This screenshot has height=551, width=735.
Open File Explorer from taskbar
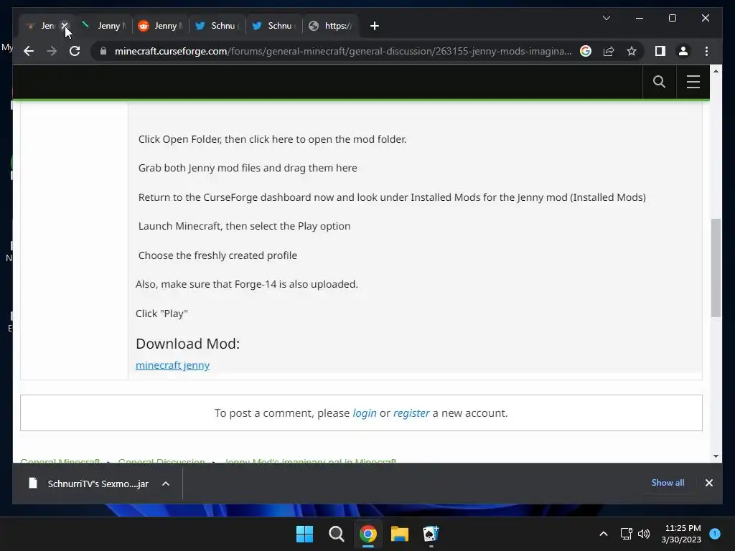pyautogui.click(x=399, y=534)
